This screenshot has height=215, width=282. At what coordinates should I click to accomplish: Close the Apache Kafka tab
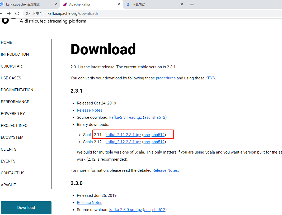click(119, 4)
